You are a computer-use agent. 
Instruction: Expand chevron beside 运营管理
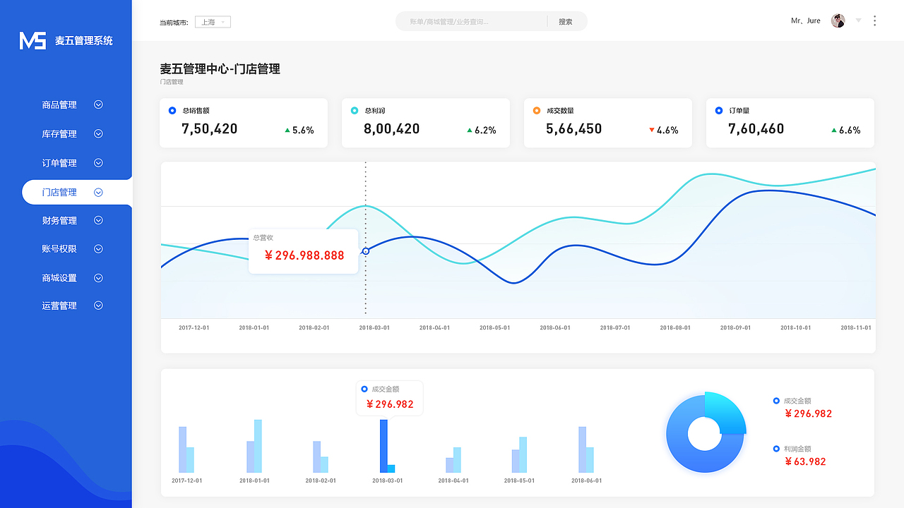99,306
